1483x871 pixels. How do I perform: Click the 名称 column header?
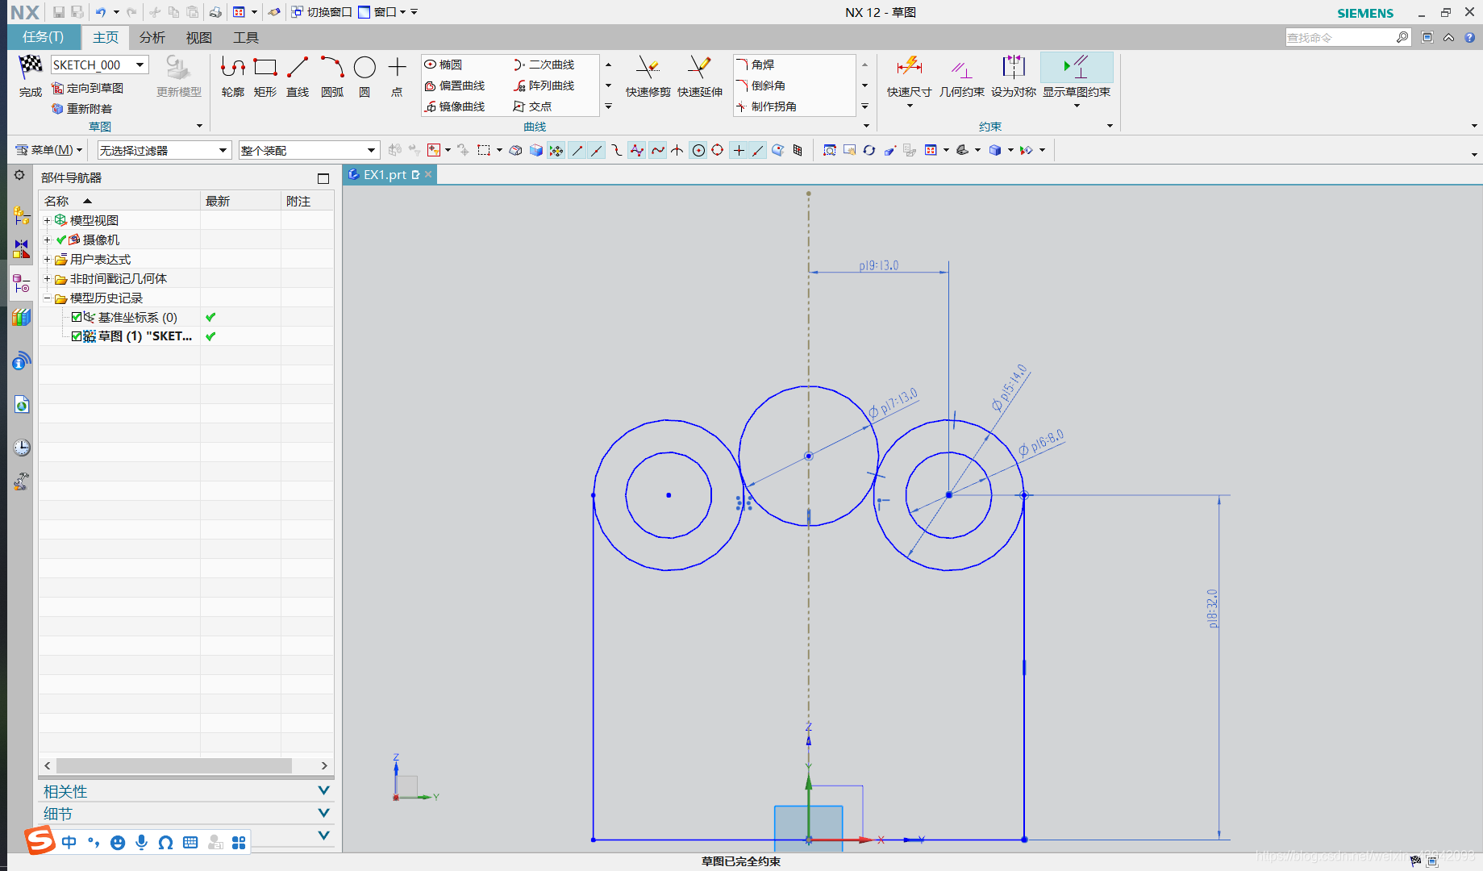click(x=119, y=201)
